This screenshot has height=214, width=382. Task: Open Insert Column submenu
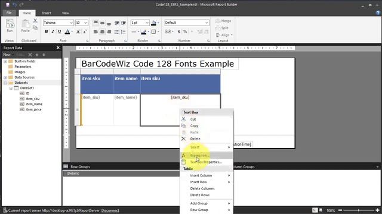(x=207, y=175)
